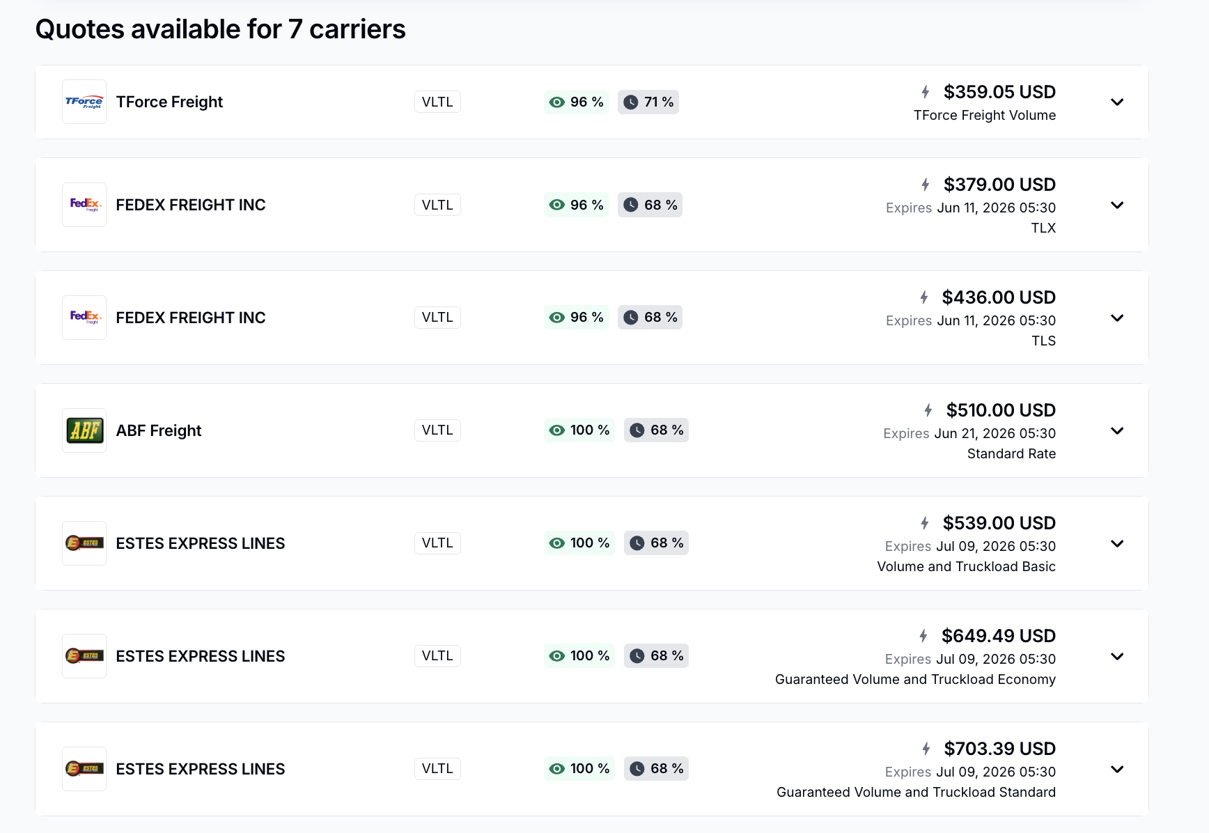Viewport: 1209px width, 833px height.
Task: Click the FedEx logo on the $379.00 quote
Action: point(84,205)
